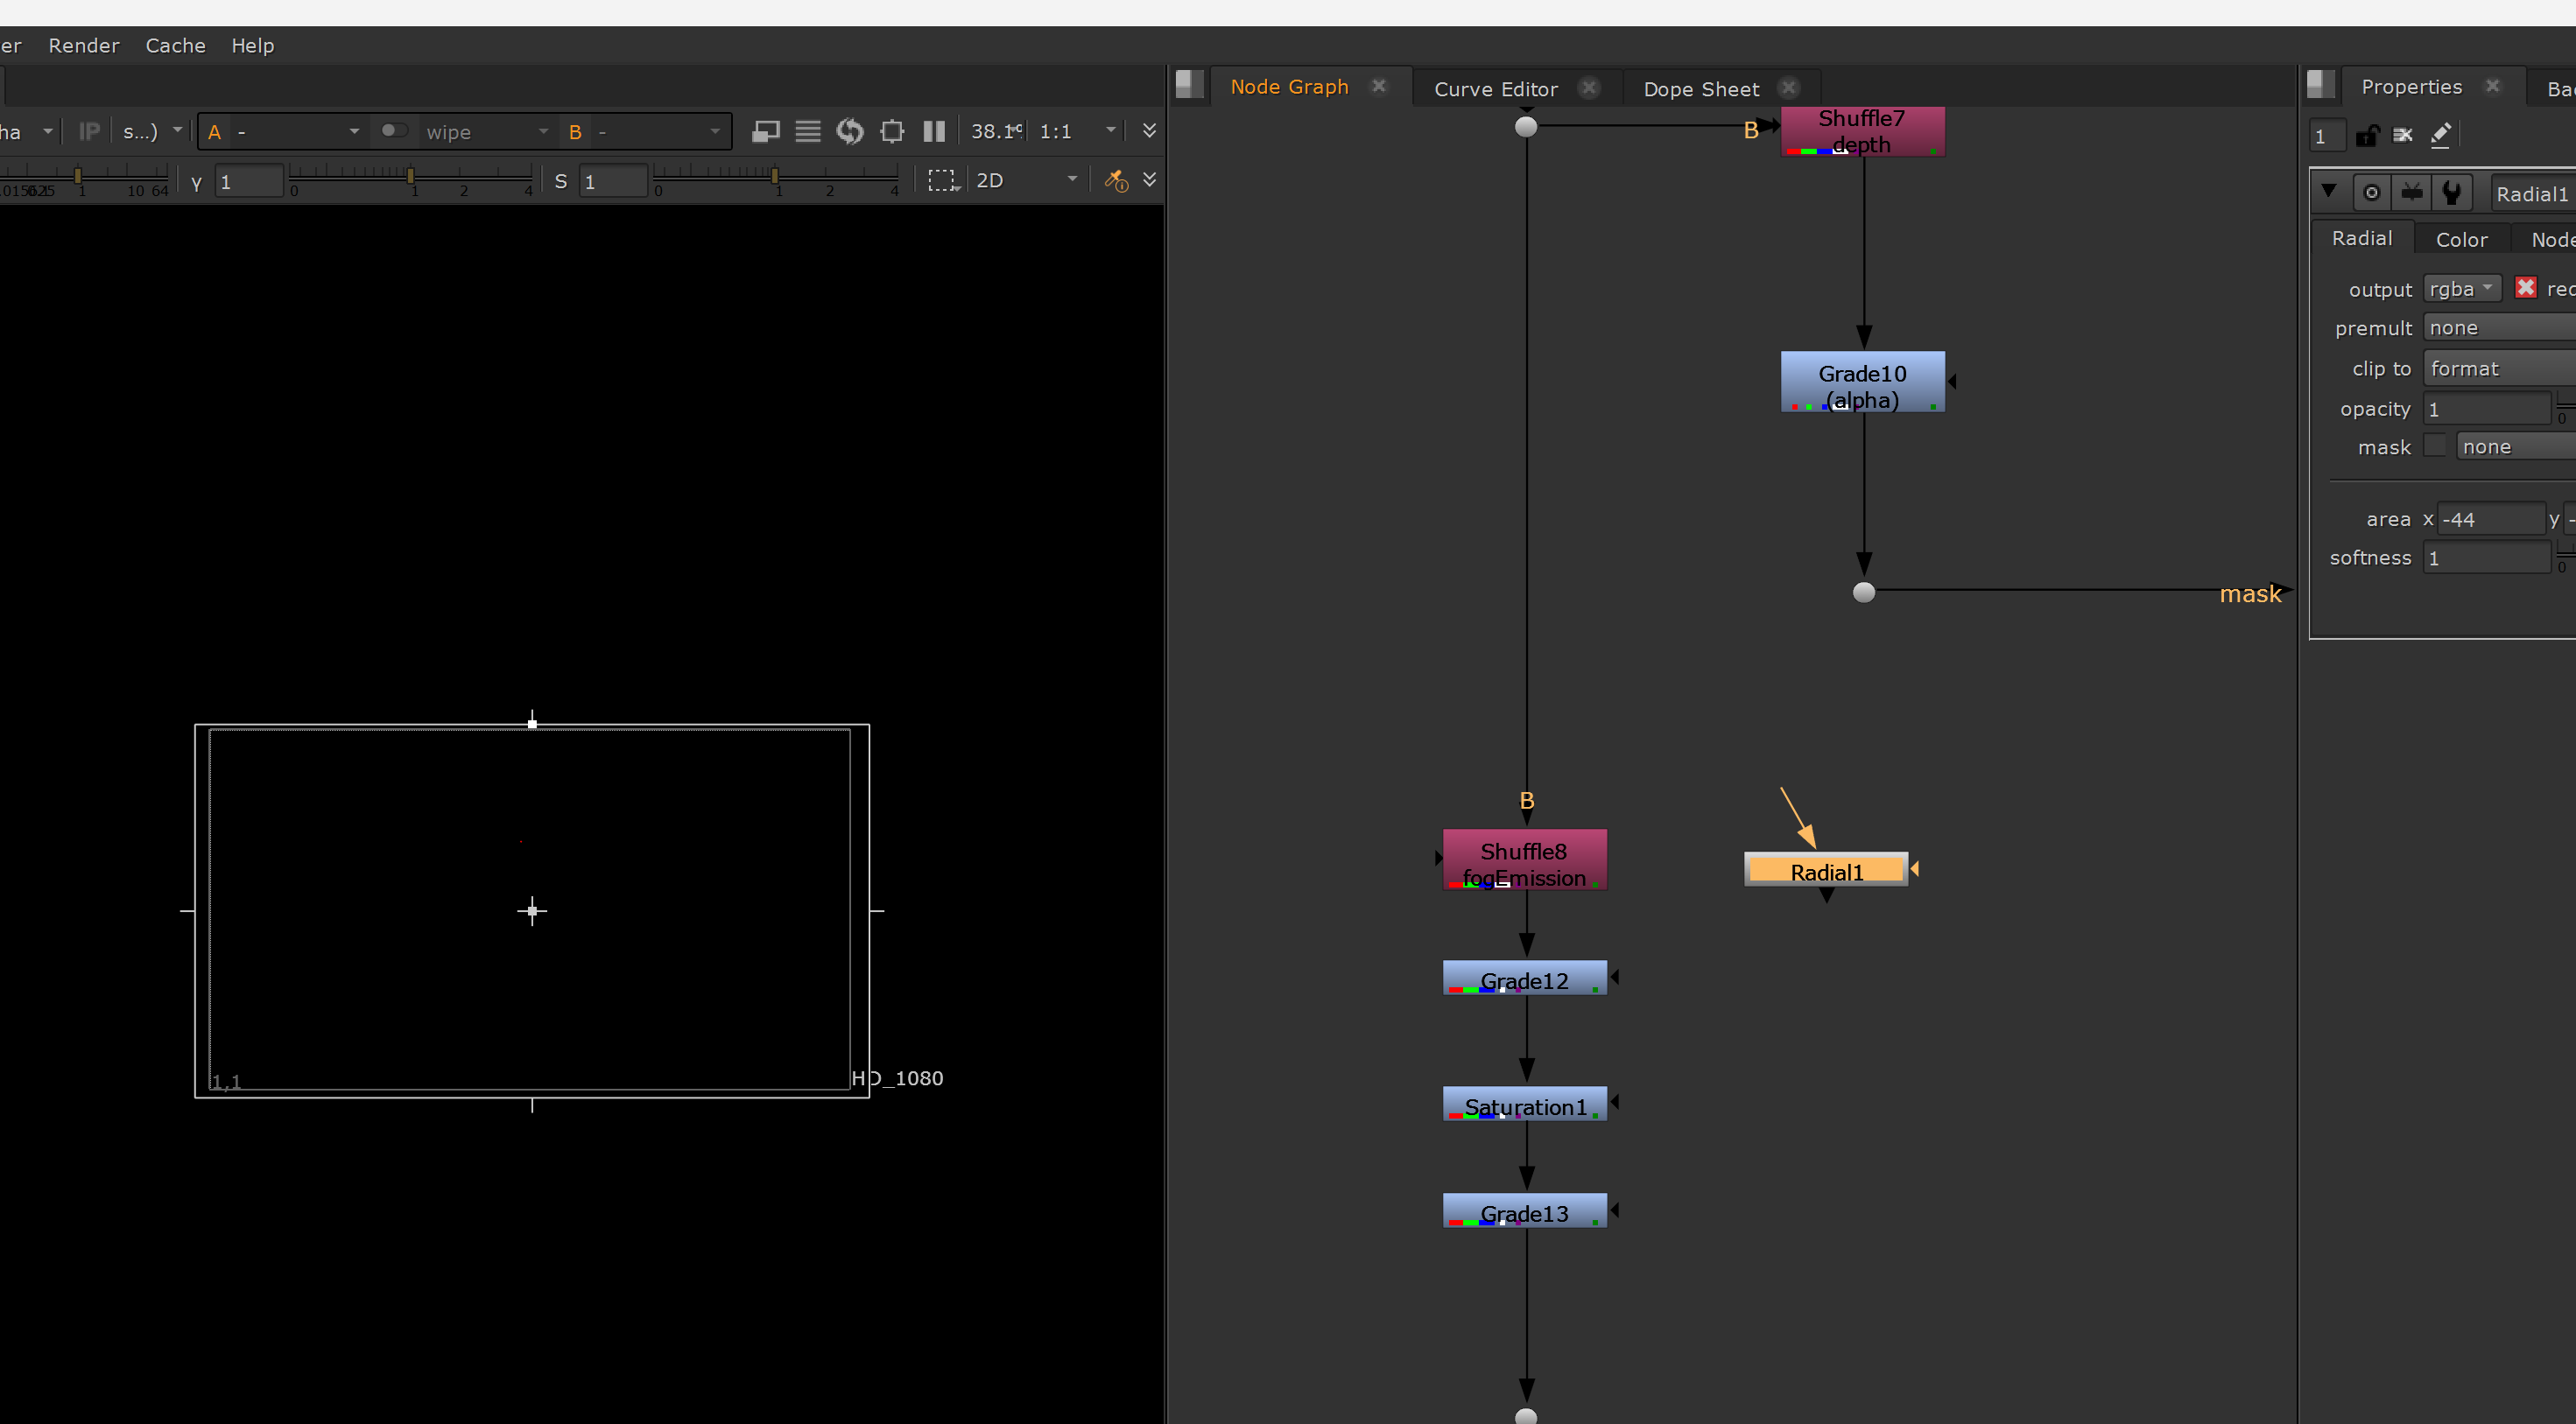Clear all panels from properties bin

(x=2403, y=135)
